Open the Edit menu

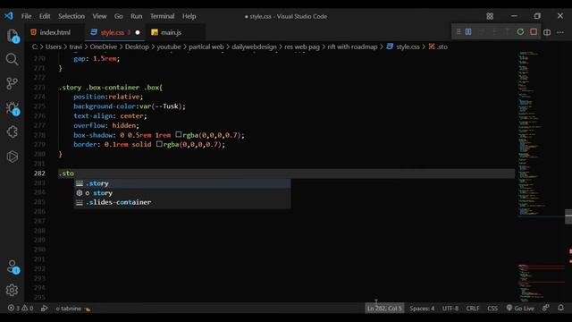45,16
